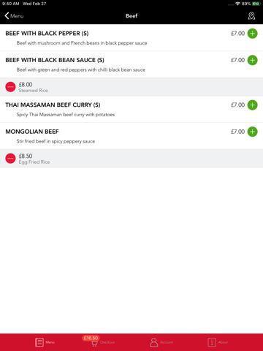This screenshot has height=351, width=263.
Task: Tap the shopping basket Checkout icon
Action: (x=94, y=344)
